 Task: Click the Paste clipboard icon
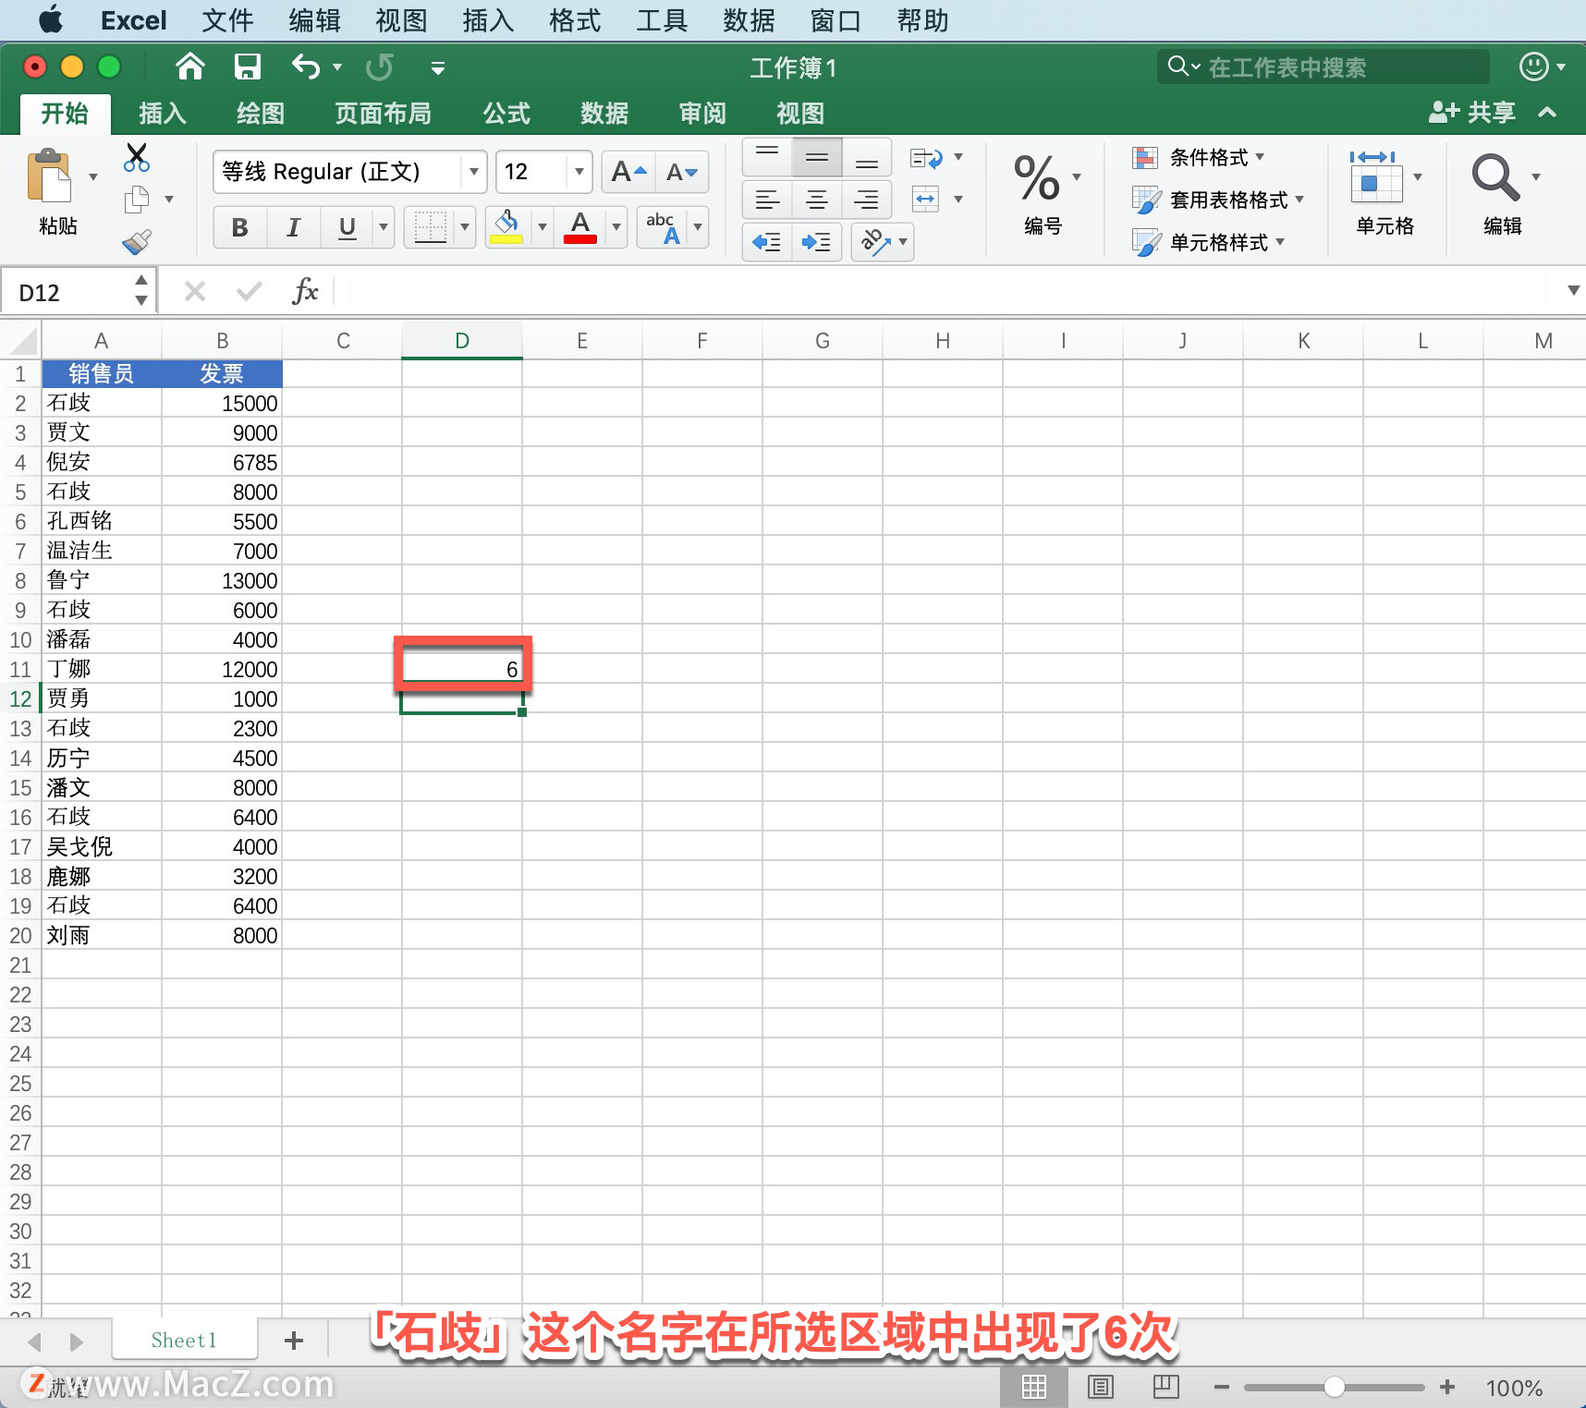point(50,176)
